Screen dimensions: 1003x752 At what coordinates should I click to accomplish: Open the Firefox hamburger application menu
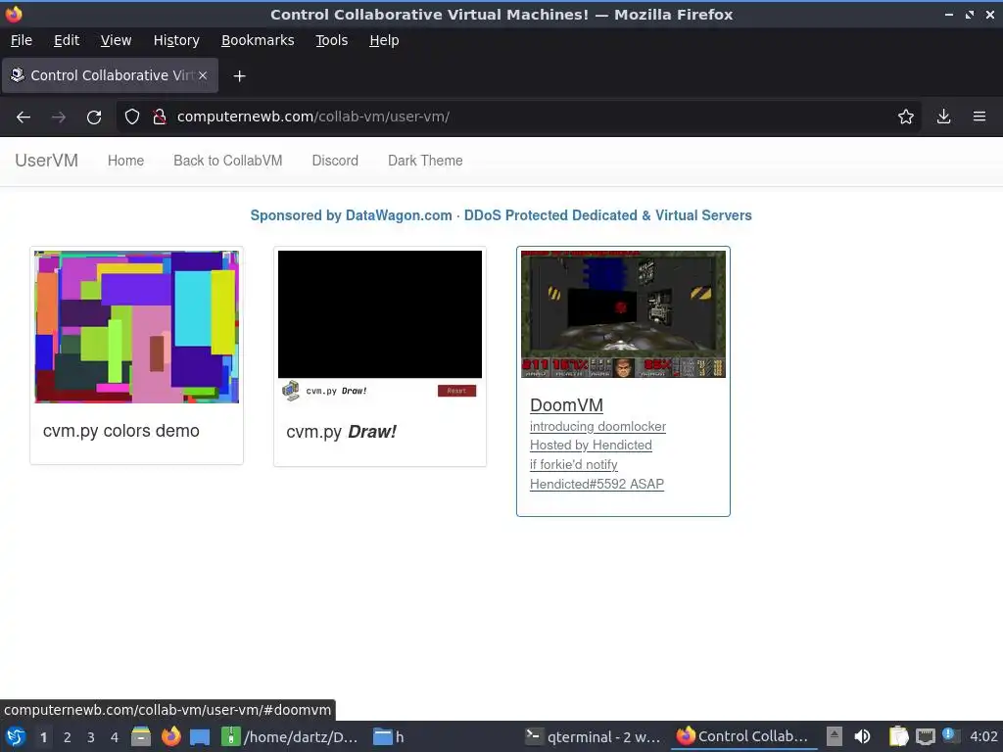tap(979, 117)
